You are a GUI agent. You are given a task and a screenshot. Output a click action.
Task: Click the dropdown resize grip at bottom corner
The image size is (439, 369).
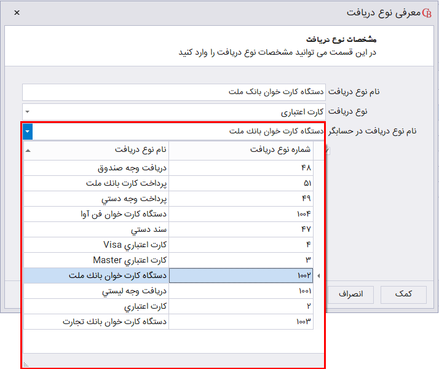tap(25, 364)
